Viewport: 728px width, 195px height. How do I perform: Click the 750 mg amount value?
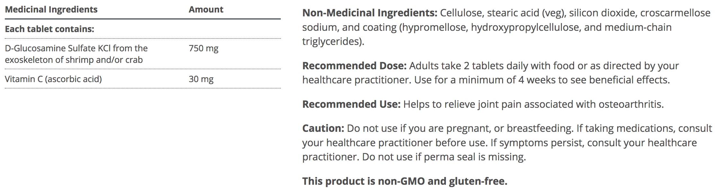tap(203, 48)
